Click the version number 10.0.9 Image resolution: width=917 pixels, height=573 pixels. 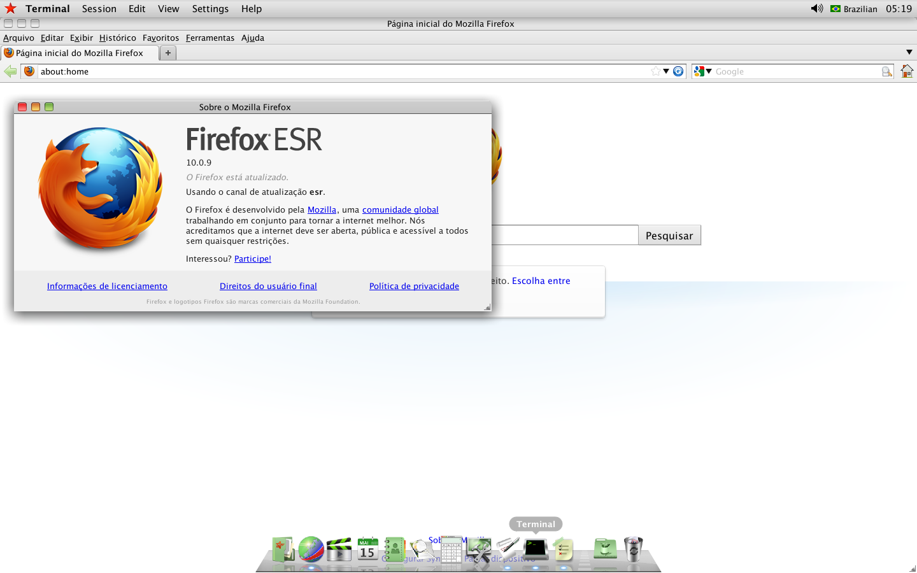pyautogui.click(x=199, y=162)
